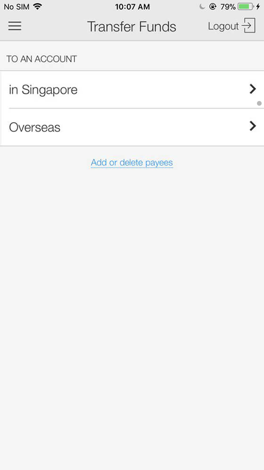Open the 'Add or delete payees' link
264x470 pixels.
[132, 162]
